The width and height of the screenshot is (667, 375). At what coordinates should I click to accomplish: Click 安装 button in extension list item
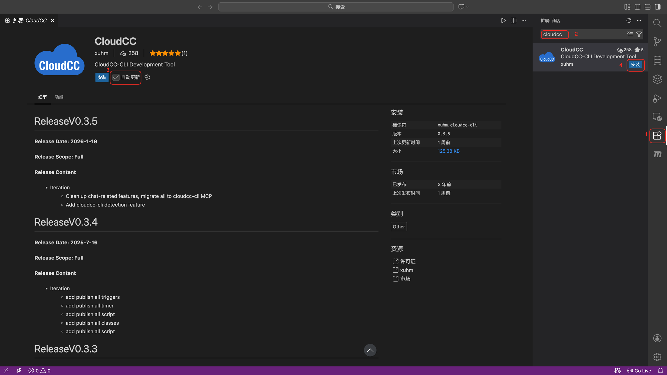click(635, 65)
